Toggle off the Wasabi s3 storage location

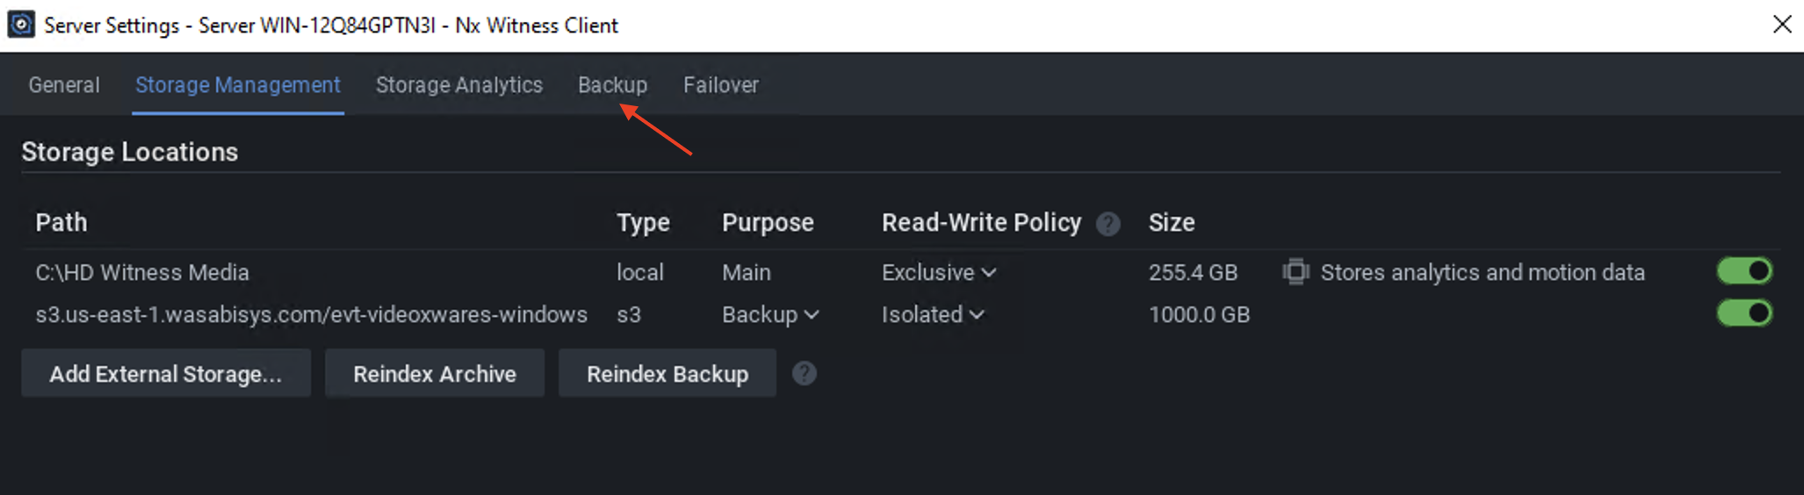coord(1745,313)
